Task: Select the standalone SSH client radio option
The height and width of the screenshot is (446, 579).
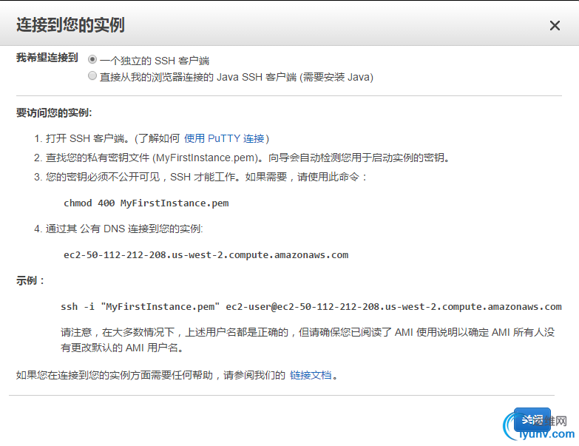Action: (92, 59)
